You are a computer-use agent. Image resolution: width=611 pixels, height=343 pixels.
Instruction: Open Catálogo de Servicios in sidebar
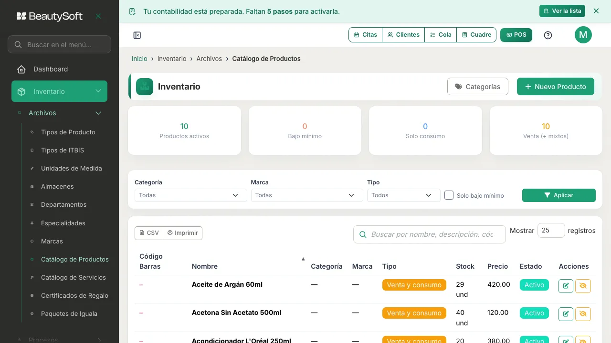[74, 277]
